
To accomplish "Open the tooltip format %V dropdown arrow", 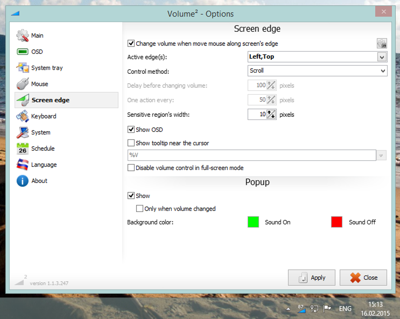I will click(381, 155).
